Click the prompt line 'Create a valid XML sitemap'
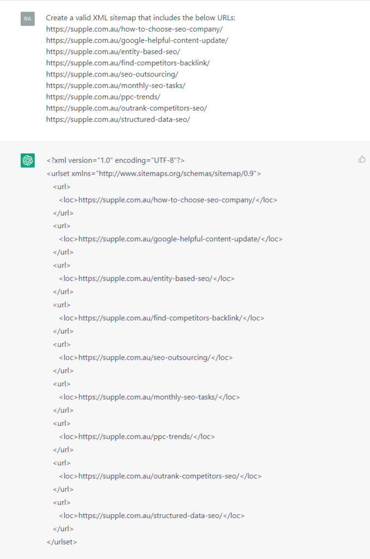This screenshot has width=370, height=559. [141, 18]
